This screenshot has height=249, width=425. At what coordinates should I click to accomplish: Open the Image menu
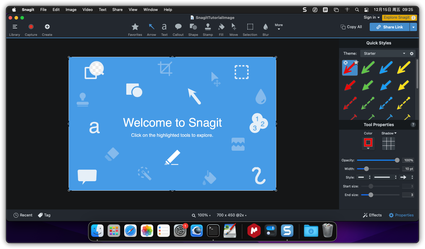[71, 10]
